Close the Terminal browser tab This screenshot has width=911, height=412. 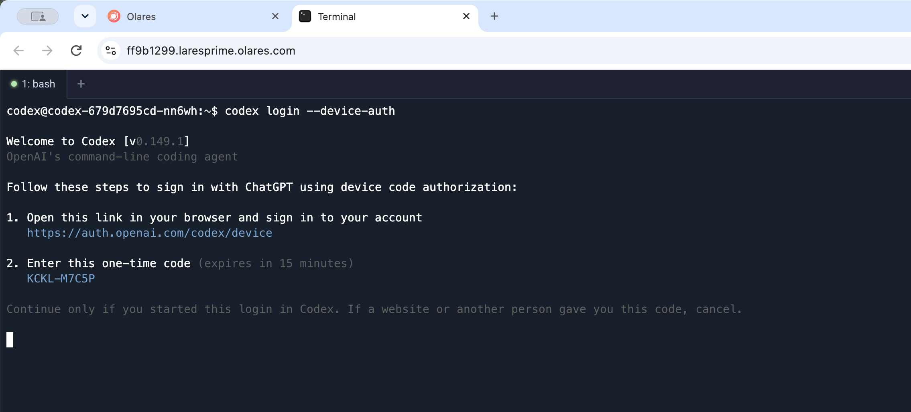pyautogui.click(x=466, y=16)
